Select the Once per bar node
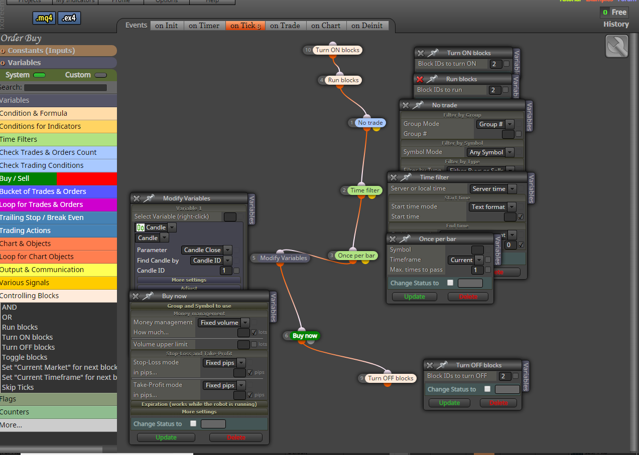This screenshot has width=639, height=455. click(356, 255)
